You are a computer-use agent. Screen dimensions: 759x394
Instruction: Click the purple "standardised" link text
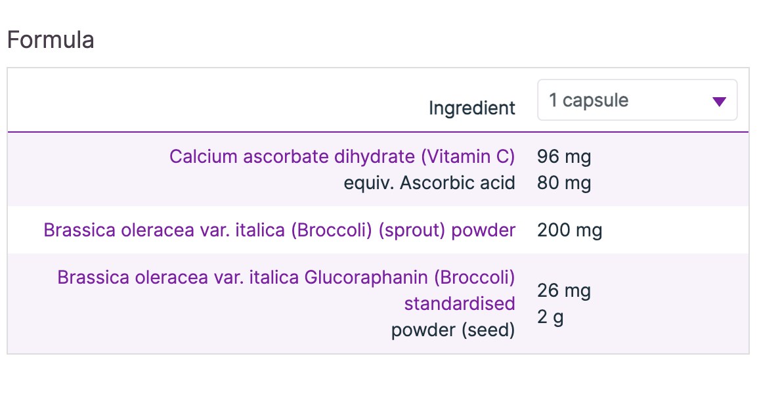[459, 304]
